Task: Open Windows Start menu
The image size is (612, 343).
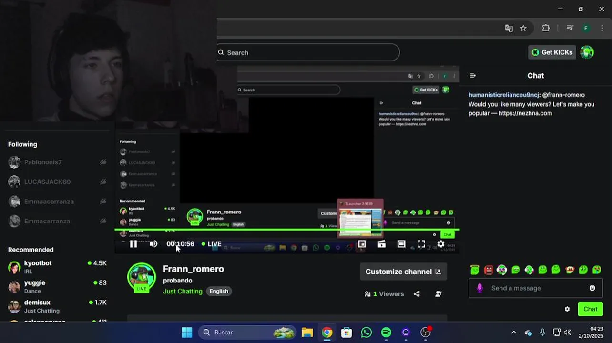Action: 187,333
